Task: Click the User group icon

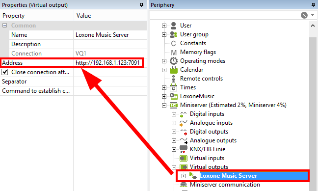Action: 173,34
